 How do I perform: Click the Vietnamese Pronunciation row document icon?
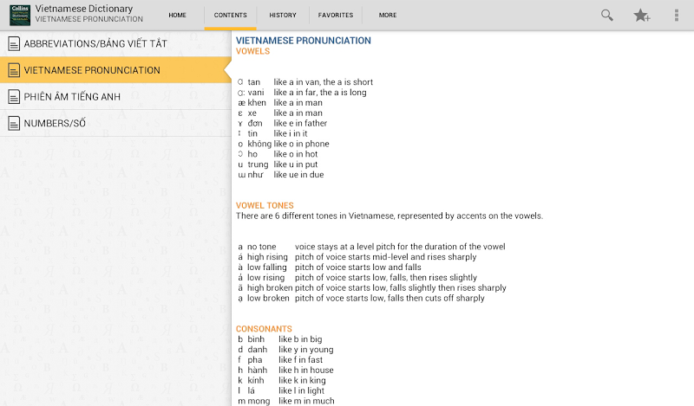(14, 70)
